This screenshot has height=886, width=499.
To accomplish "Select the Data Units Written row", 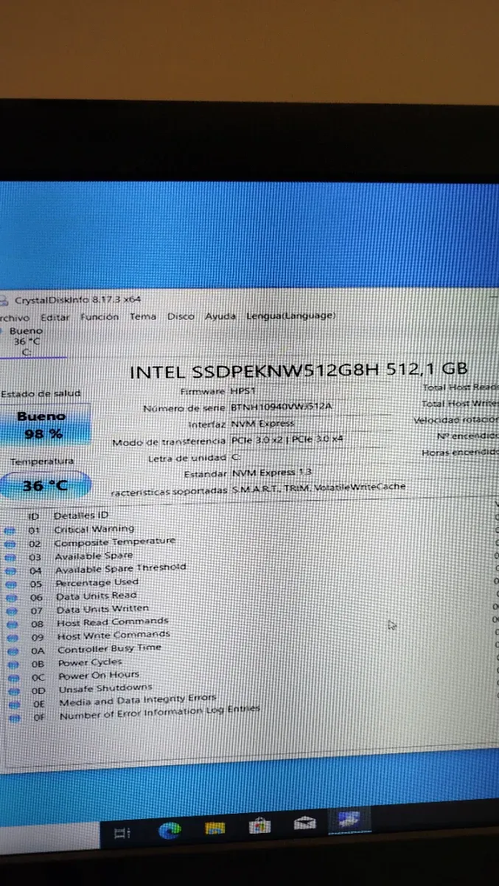I will click(102, 609).
